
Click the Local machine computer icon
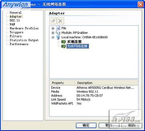point(58,37)
